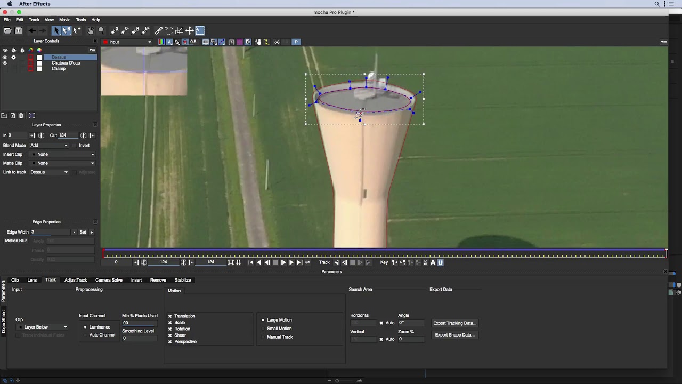
Task: Open the Blend Mode Add dropdown
Action: tap(49, 146)
